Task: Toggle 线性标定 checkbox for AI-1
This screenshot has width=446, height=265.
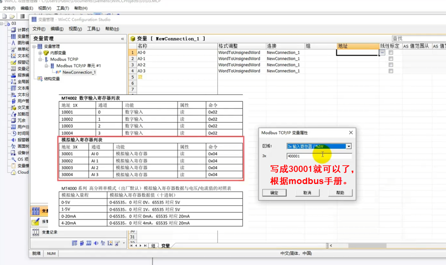Action: (391, 58)
